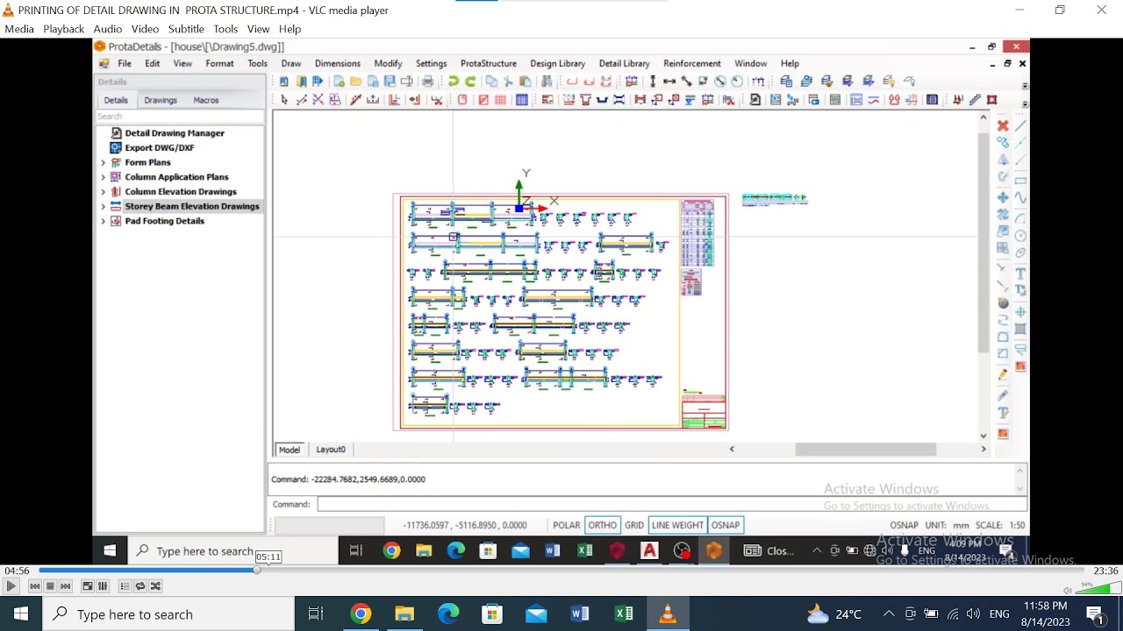Toggle POLAR mode in status bar
1123x631 pixels.
click(x=566, y=525)
